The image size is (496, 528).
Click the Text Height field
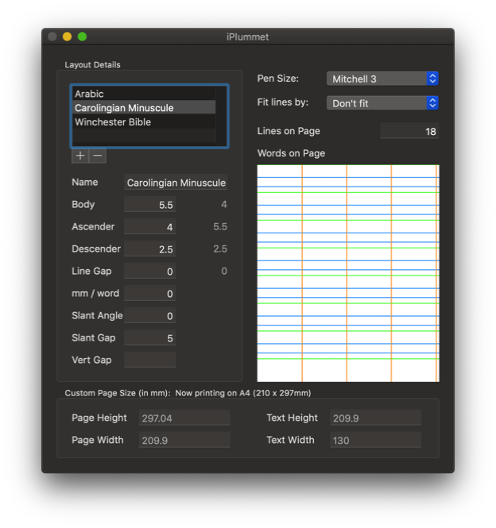pyautogui.click(x=376, y=418)
